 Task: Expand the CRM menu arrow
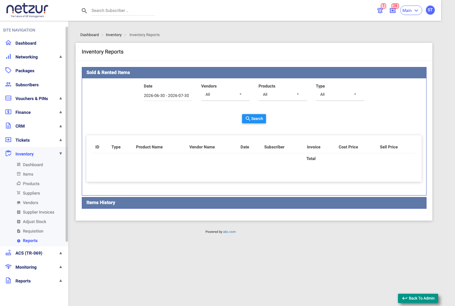61,126
